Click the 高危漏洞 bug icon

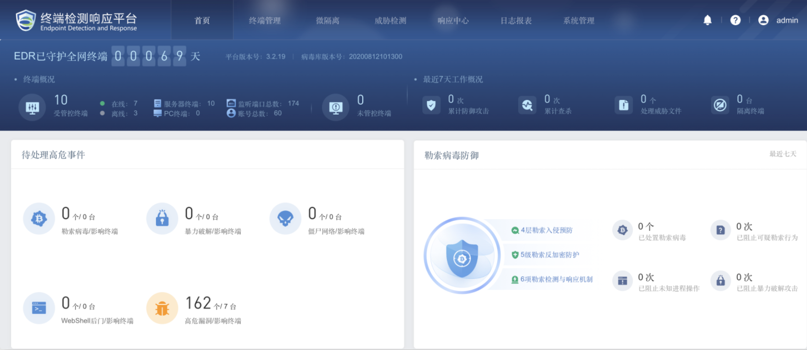[x=162, y=308]
